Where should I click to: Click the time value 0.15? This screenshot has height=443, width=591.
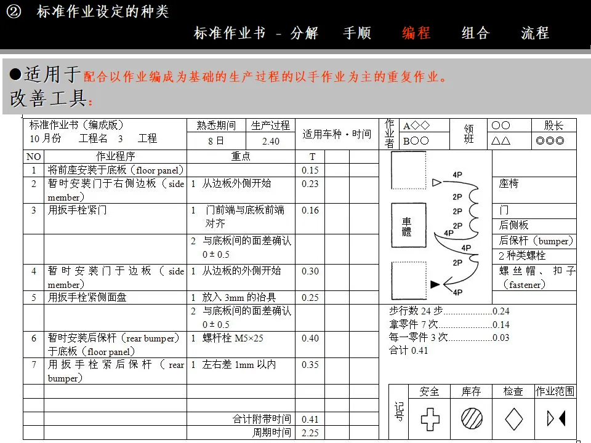click(x=310, y=170)
